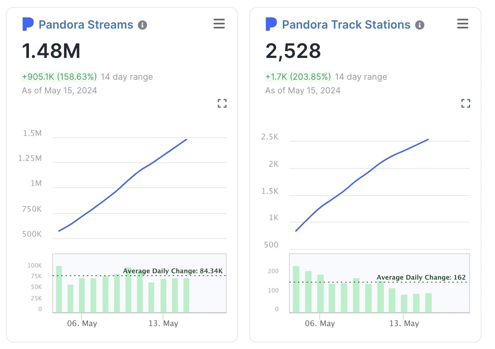This screenshot has width=495, height=349.
Task: Click the 500K y-axis label
Action: [x=32, y=234]
